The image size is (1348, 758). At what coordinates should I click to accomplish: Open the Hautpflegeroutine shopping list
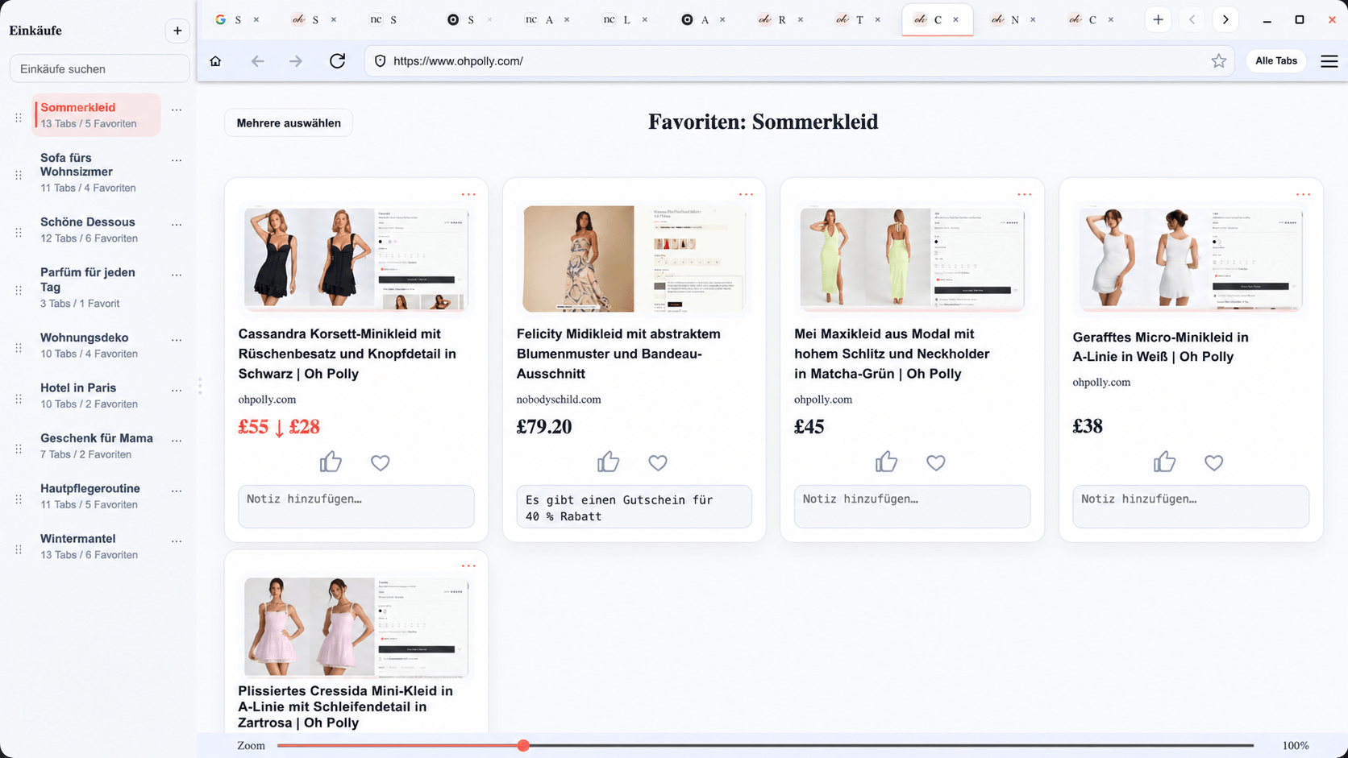point(89,495)
